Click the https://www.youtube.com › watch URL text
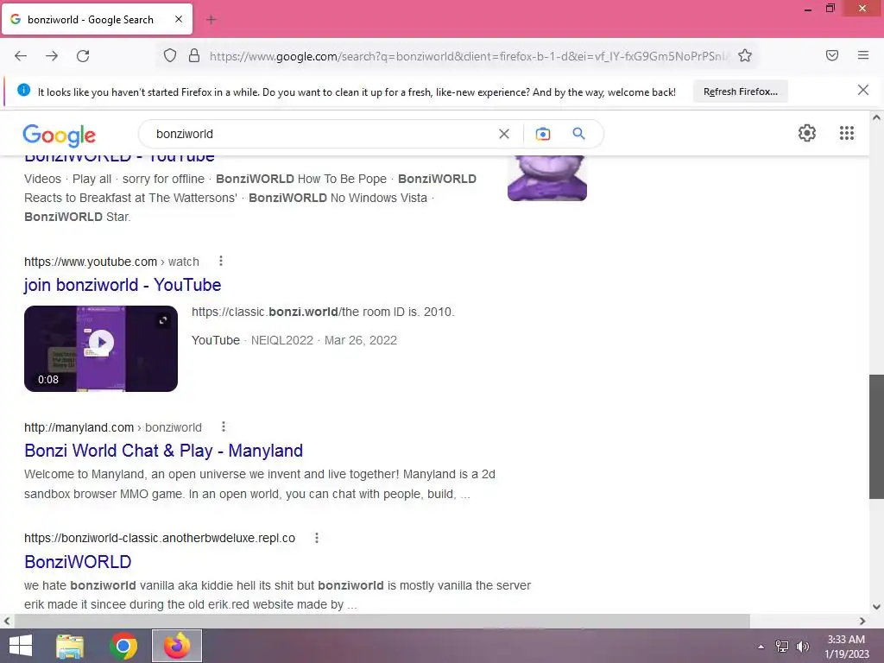Screen dimensions: 884x663 point(111,262)
